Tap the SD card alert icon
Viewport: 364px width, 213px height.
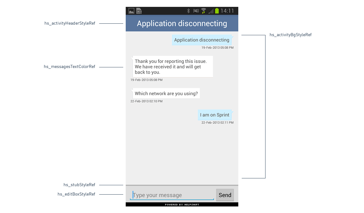139,11
